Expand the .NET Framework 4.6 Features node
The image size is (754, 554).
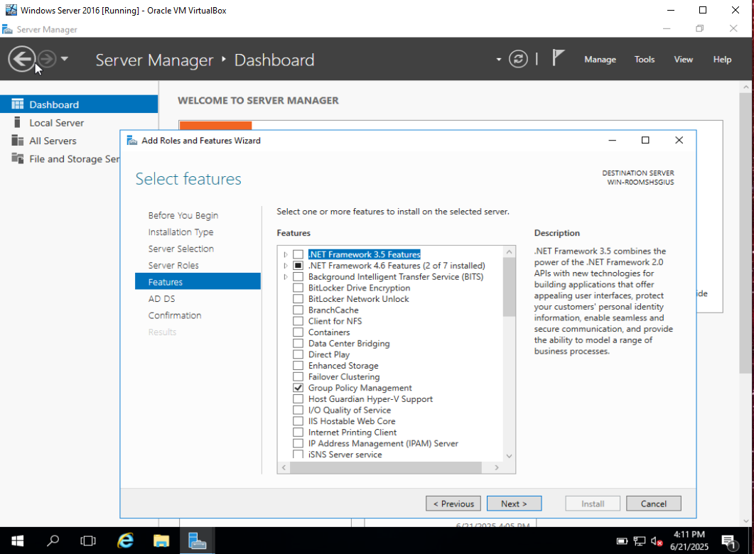[286, 265]
